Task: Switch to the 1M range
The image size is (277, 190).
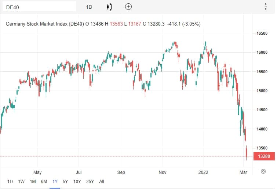Action: [33, 181]
